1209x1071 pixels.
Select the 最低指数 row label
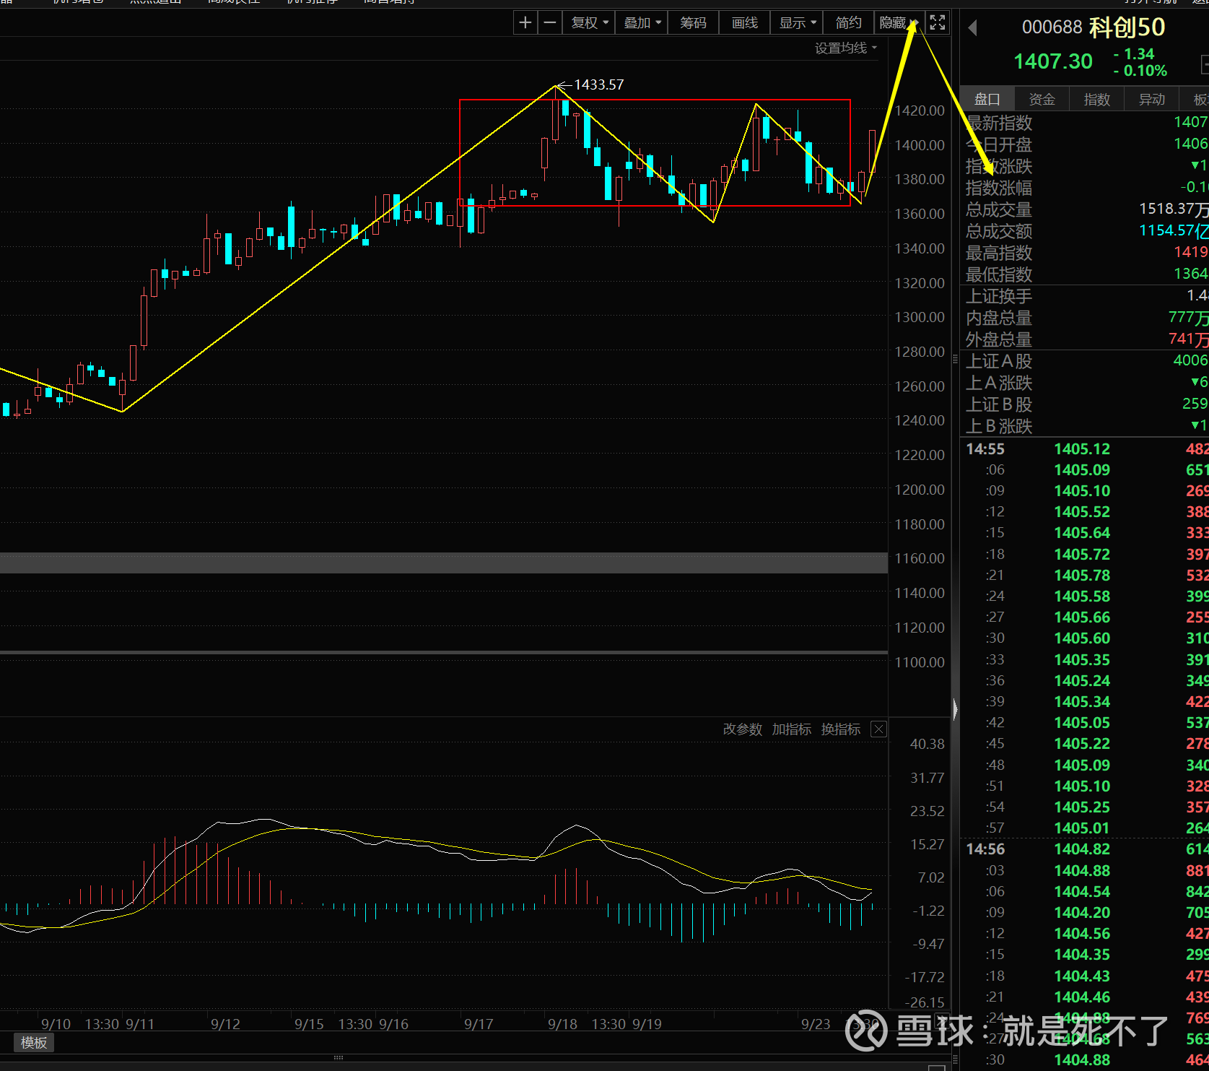tap(999, 275)
